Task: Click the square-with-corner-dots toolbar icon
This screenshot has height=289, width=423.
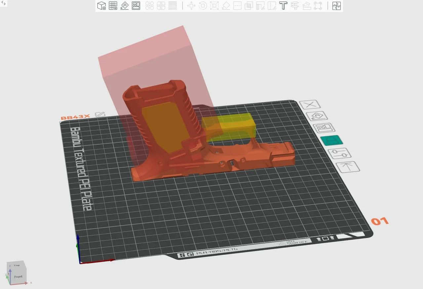Action: 318,6
